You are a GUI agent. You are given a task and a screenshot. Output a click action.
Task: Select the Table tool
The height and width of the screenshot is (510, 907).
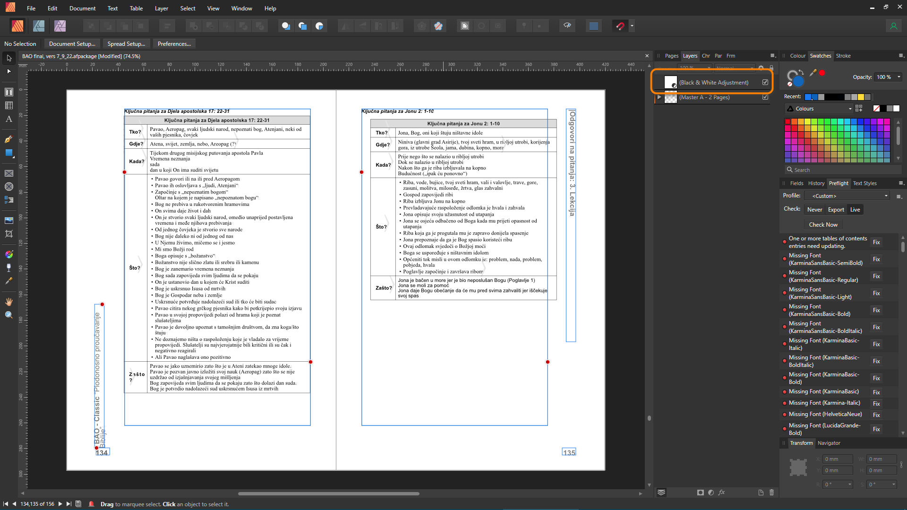click(9, 105)
